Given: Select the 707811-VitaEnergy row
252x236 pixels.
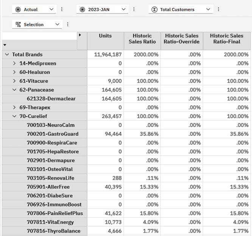Looking at the screenshot, I should (44, 222).
